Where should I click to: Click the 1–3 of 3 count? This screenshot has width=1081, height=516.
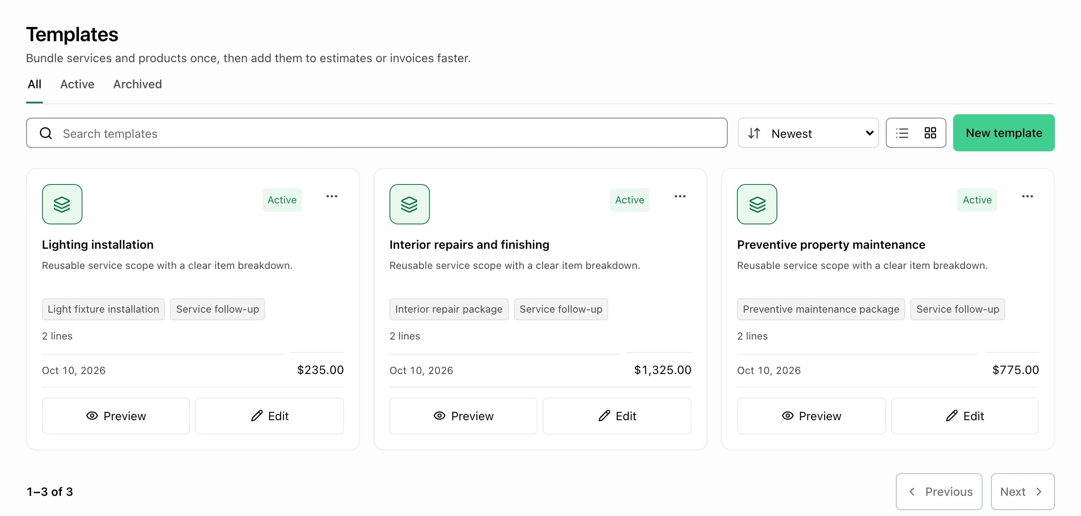tap(50, 492)
